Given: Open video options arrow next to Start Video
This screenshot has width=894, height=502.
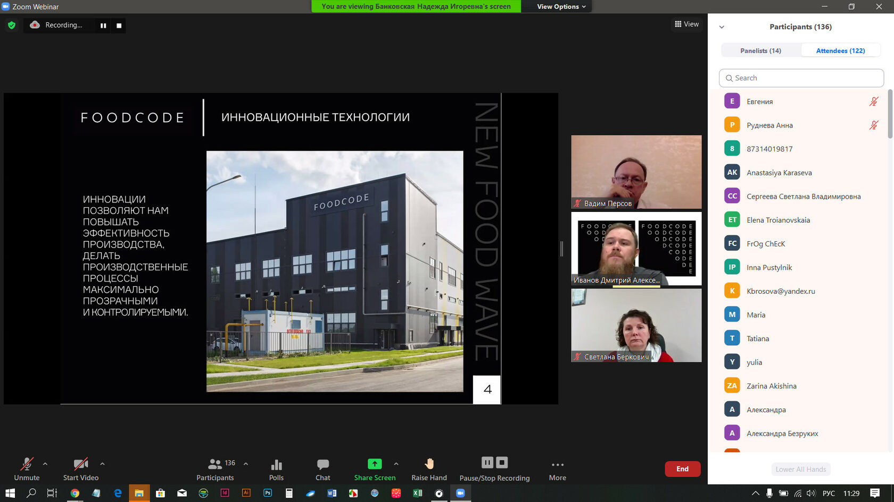Looking at the screenshot, I should 102,464.
